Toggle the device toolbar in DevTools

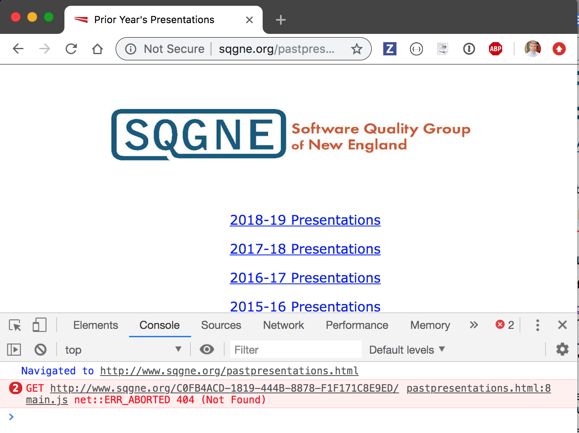tap(39, 325)
